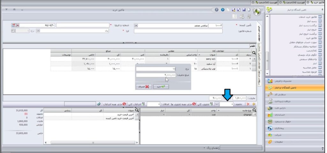Image resolution: width=327 pixels, height=153 pixels.
Task: Click the مبلغ تخفیف field in the dialog
Action: pyautogui.click(x=156, y=75)
